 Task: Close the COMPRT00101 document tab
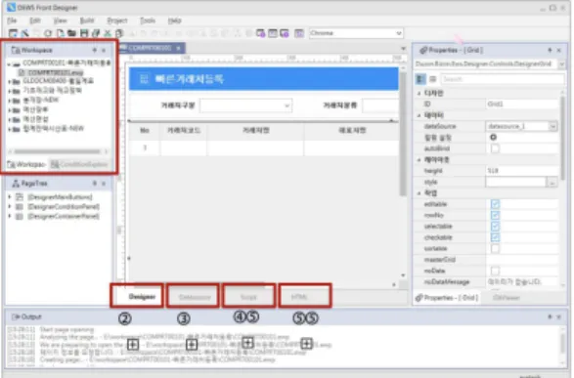pos(178,48)
